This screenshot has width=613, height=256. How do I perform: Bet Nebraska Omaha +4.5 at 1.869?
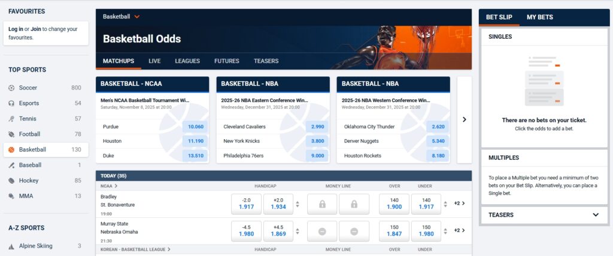(x=278, y=232)
